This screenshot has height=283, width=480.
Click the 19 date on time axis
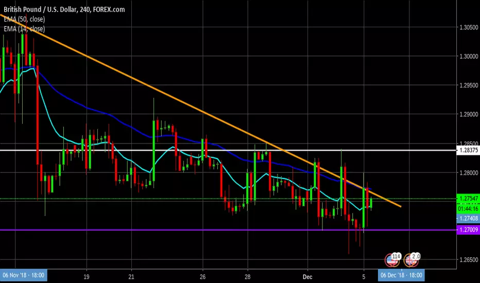(x=87, y=277)
